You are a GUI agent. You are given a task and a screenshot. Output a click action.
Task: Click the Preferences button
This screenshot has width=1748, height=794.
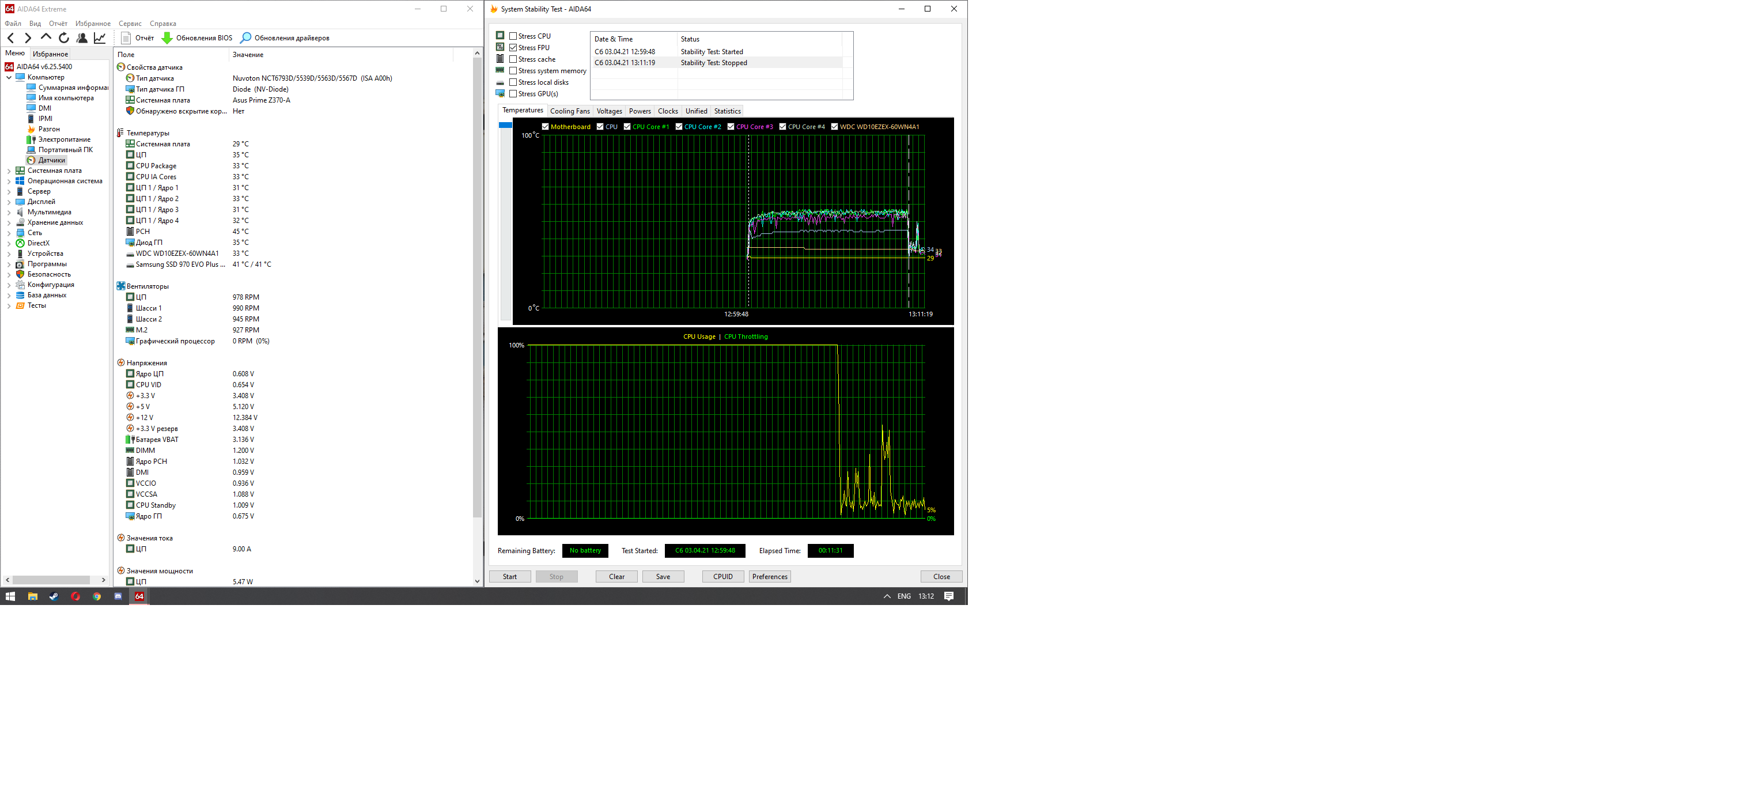tap(770, 577)
